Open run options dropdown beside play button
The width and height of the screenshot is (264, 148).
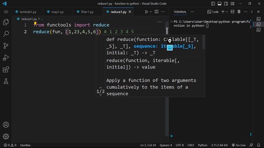point(151,12)
